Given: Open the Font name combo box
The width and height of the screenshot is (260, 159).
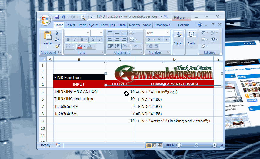Looking at the screenshot, I should 77,33.
